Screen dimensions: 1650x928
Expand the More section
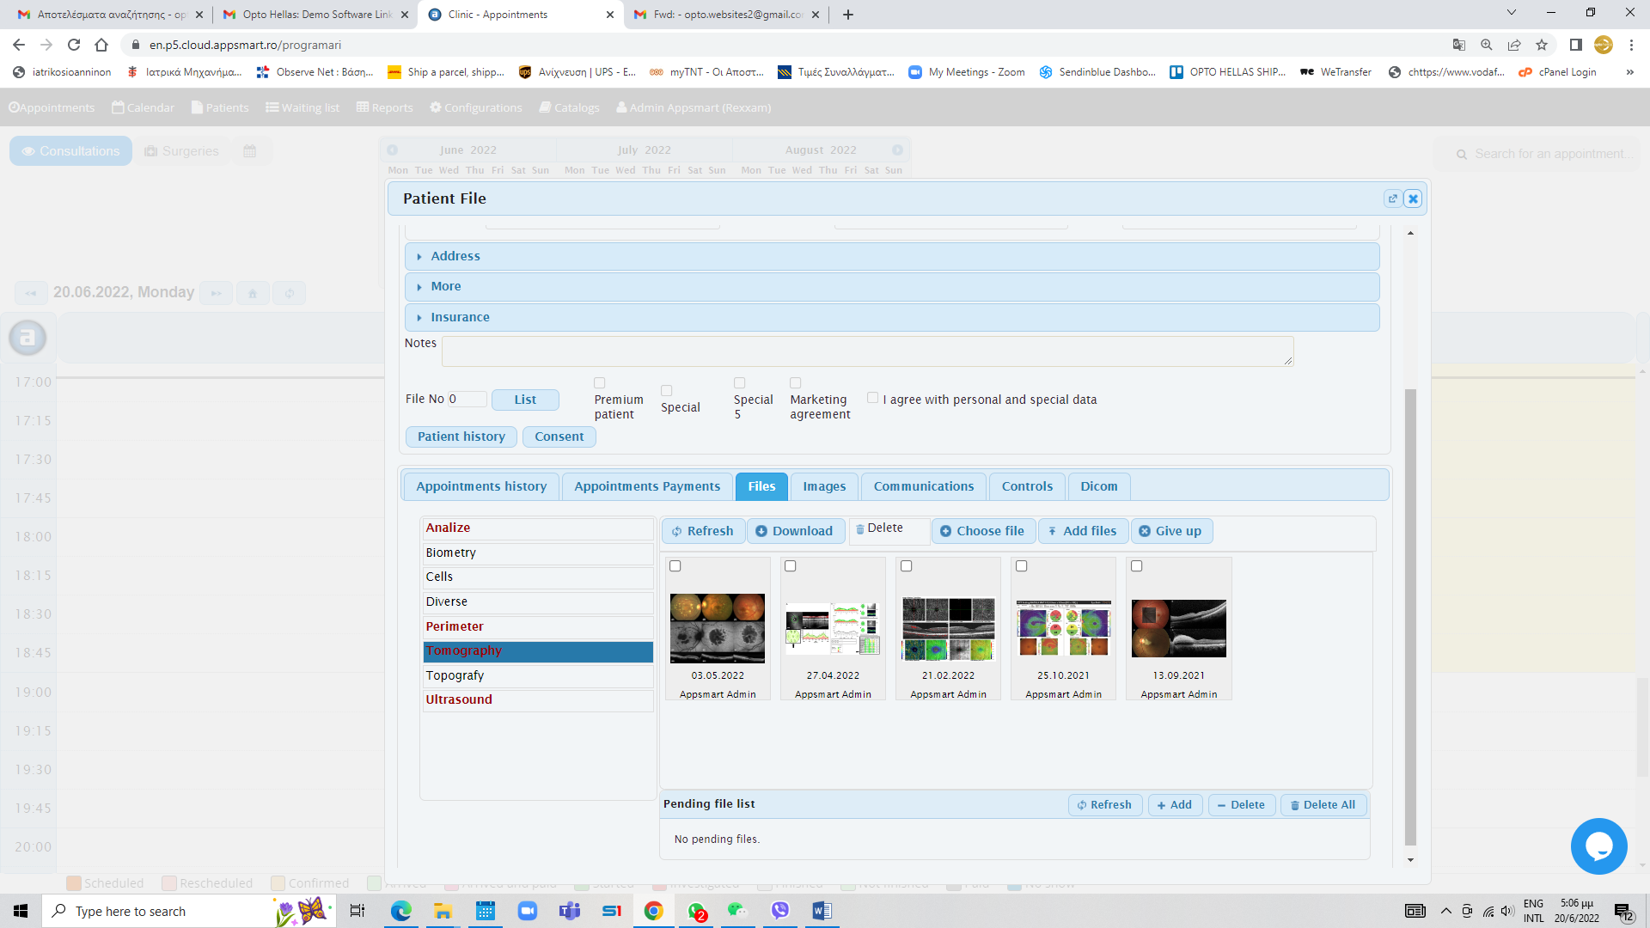pyautogui.click(x=892, y=286)
